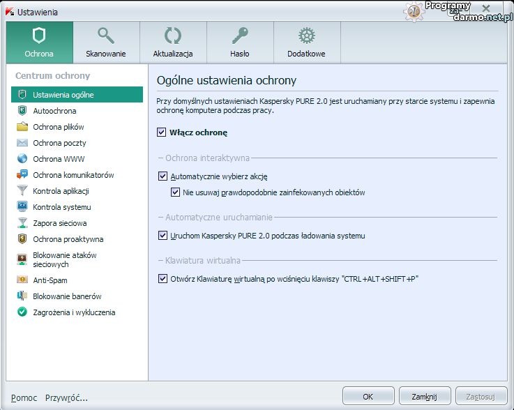Go to the Hasło tab
514x410 pixels.
(x=240, y=43)
